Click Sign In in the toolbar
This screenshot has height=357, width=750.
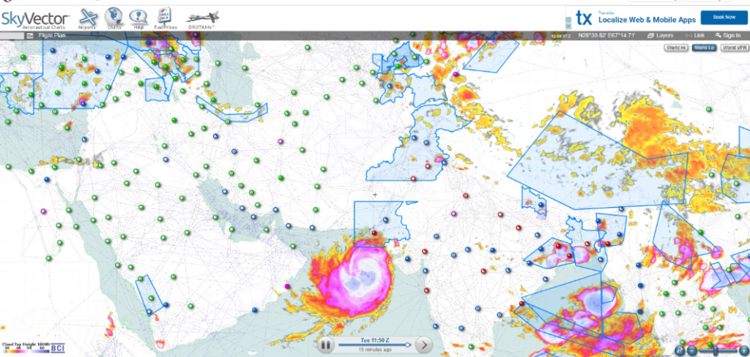click(728, 35)
